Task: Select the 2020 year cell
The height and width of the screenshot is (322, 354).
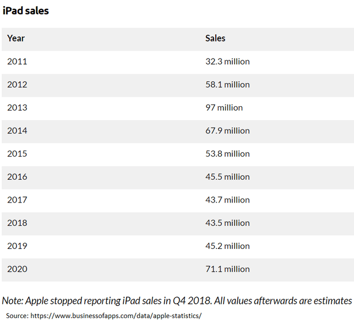Action: [17, 269]
